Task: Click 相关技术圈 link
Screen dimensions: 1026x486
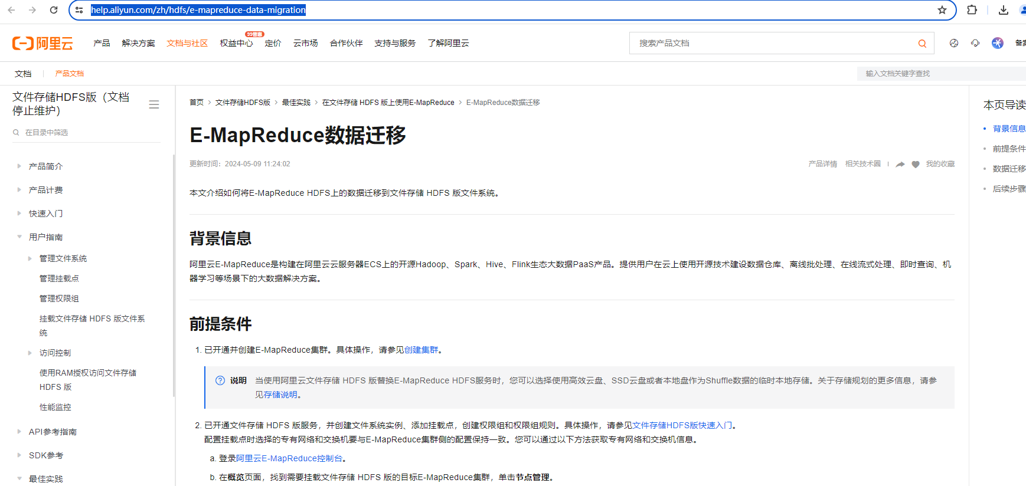Action: [x=863, y=164]
